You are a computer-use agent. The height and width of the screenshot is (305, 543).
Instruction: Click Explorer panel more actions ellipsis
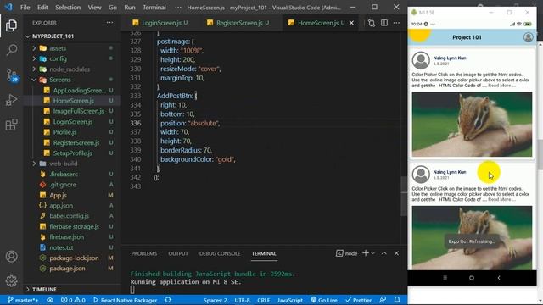(x=109, y=23)
